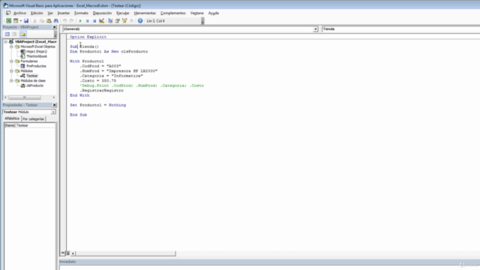Close the Proyecto - VBAProject panel

[x=55, y=27]
